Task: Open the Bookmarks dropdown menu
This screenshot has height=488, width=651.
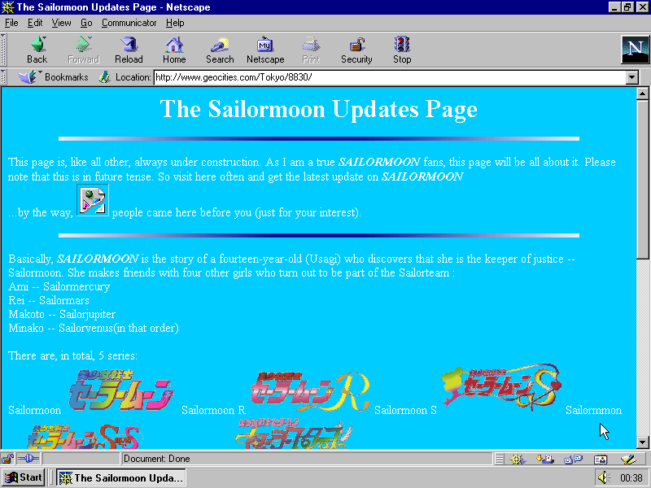Action: point(53,77)
